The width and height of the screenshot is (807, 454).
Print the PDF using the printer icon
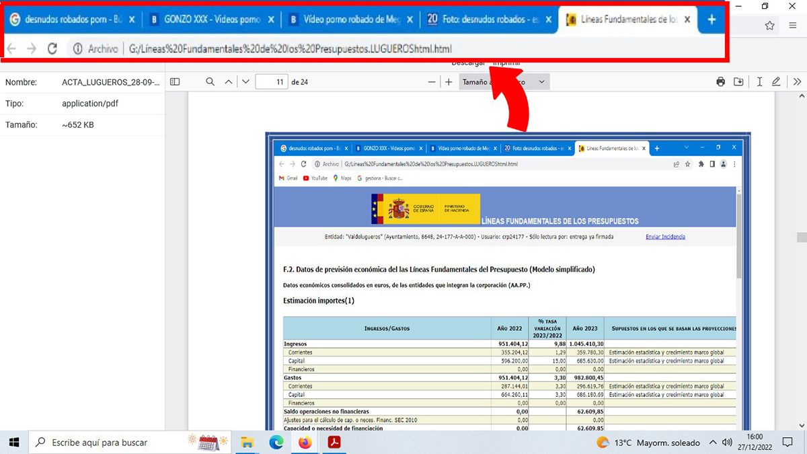pos(721,82)
